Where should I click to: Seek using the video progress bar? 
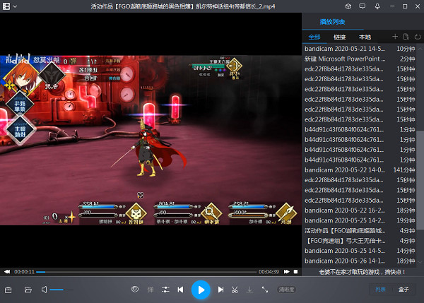coord(146,272)
